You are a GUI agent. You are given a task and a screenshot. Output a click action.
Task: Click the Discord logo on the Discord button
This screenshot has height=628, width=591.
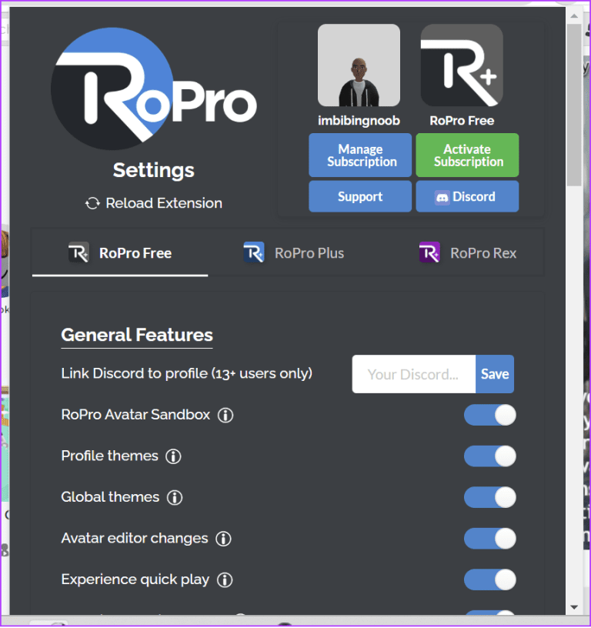[442, 196]
